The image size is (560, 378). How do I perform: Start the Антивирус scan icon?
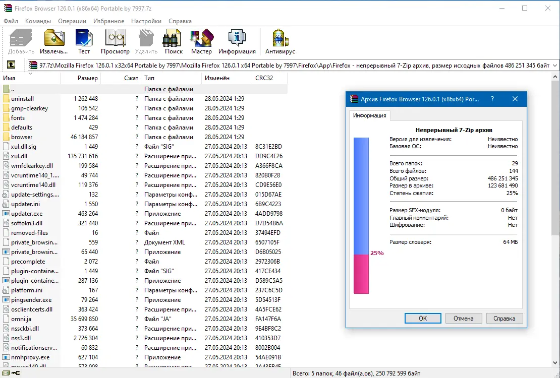pos(280,42)
